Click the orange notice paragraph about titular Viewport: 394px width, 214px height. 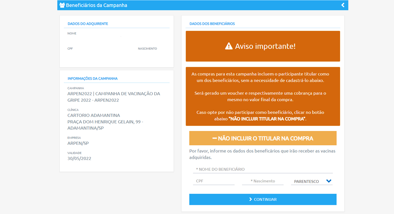pos(263,96)
